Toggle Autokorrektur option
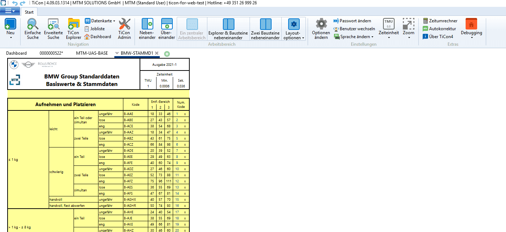The image size is (506, 232). coord(439,29)
